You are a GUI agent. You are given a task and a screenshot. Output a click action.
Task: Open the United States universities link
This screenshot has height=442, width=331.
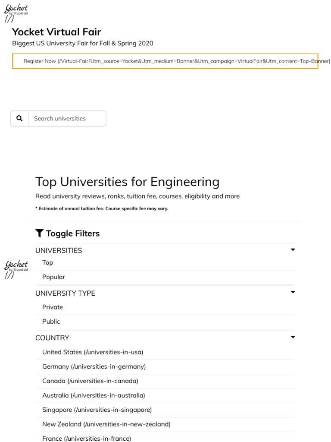click(93, 352)
